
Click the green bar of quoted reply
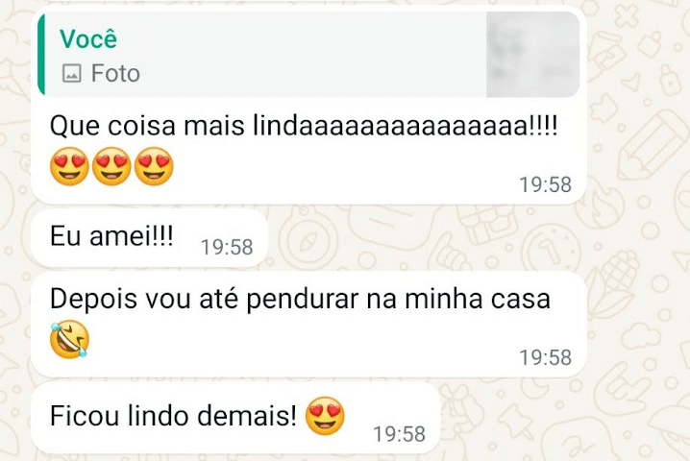point(41,55)
